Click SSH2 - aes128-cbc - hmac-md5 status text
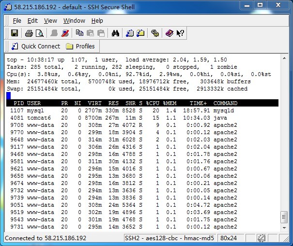This screenshot has width=293, height=246. [170, 238]
